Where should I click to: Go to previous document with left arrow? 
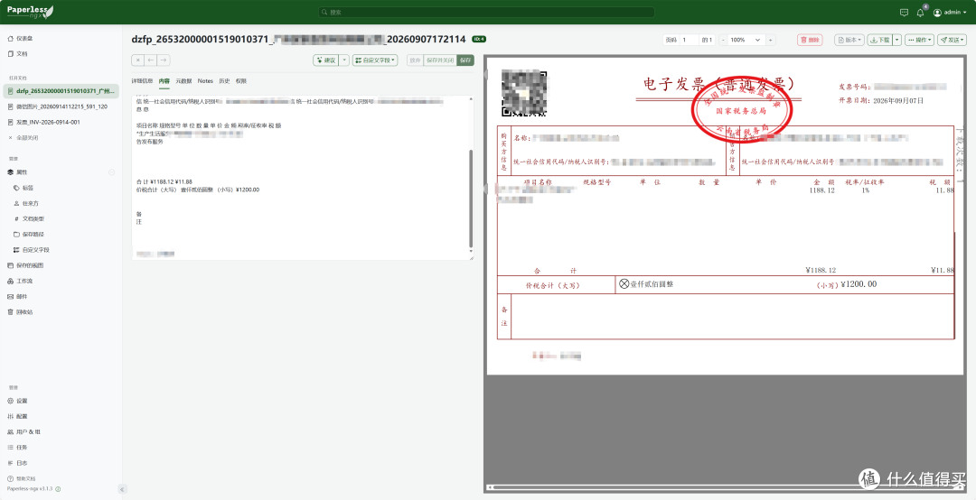[x=151, y=60]
